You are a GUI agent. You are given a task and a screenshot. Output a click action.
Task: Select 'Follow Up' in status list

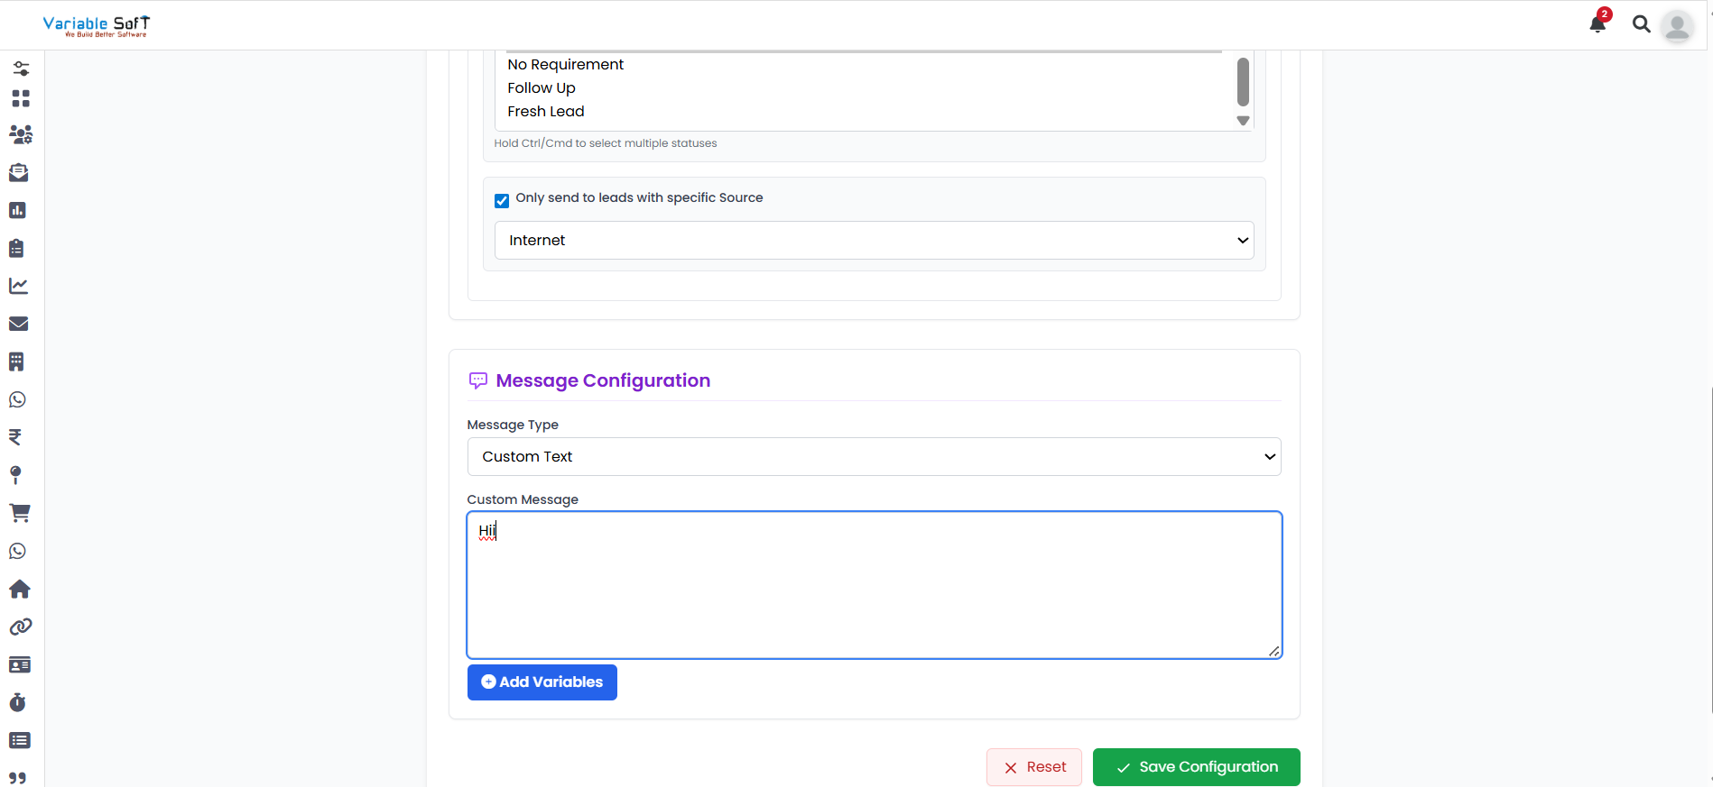pyautogui.click(x=542, y=88)
